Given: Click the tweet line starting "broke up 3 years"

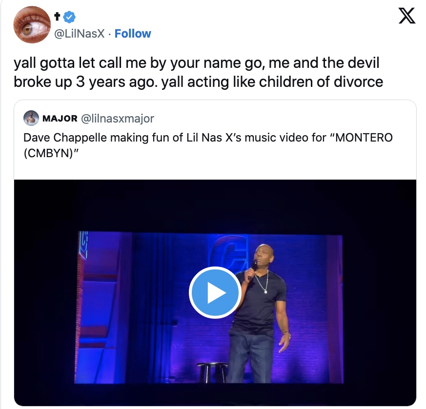Looking at the screenshot, I should point(198,81).
